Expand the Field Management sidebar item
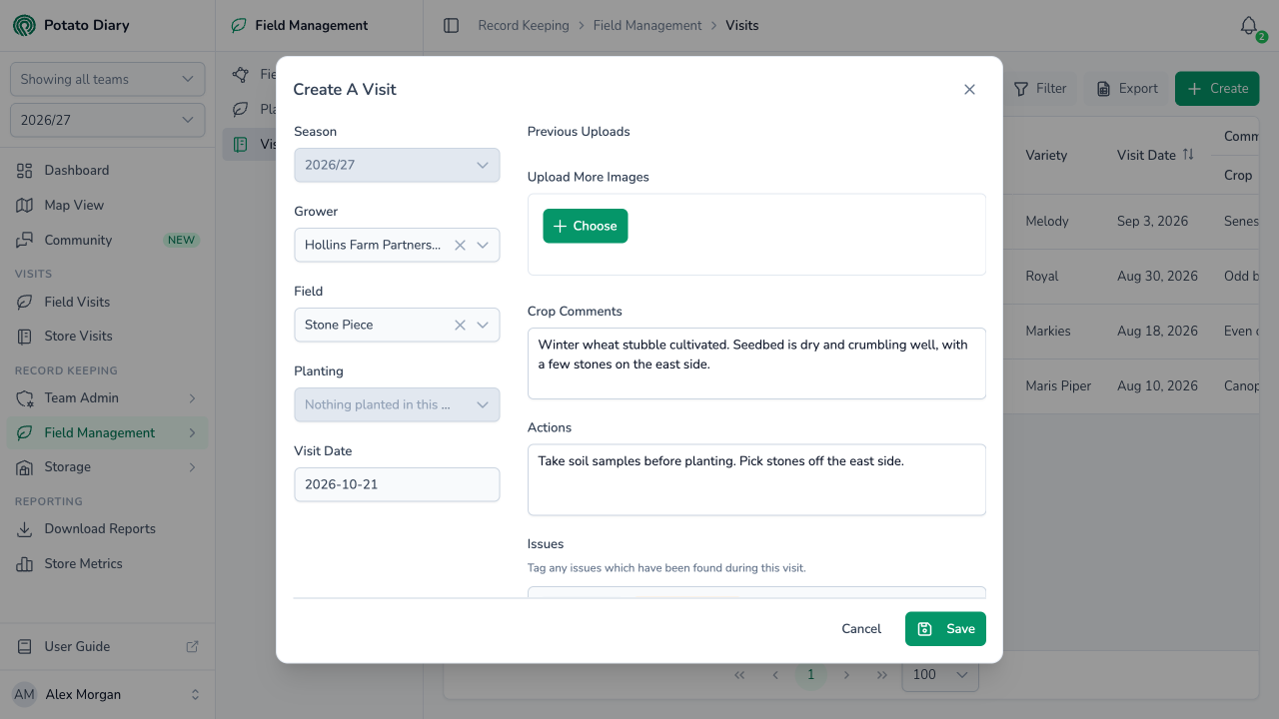The width and height of the screenshot is (1279, 719). (108, 432)
